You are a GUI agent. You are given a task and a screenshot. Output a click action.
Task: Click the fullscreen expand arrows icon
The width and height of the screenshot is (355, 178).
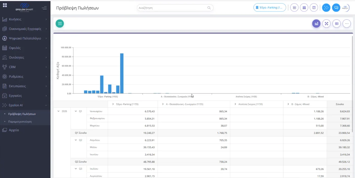tap(326, 24)
